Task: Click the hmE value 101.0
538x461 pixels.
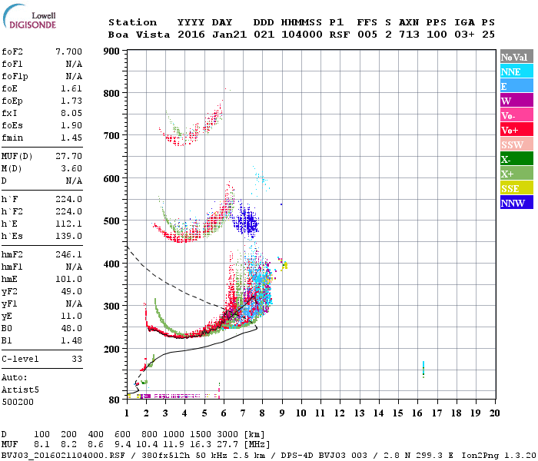Action: pyautogui.click(x=68, y=279)
